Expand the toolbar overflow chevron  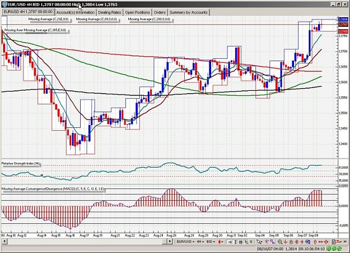pos(345,242)
